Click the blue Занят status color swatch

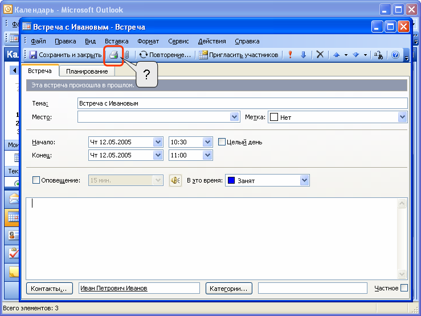tap(231, 180)
